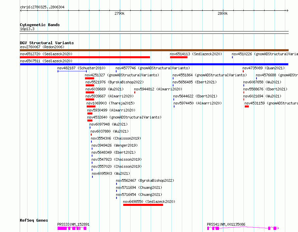Click the red nsv4251327 gnomAD variant block
The height and width of the screenshot is (232, 298).
point(89,78)
